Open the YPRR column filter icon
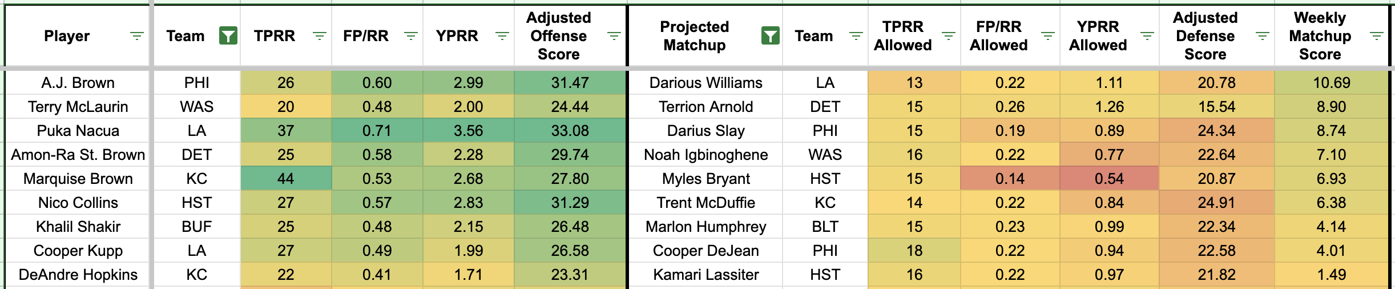1395x289 pixels. (x=502, y=36)
